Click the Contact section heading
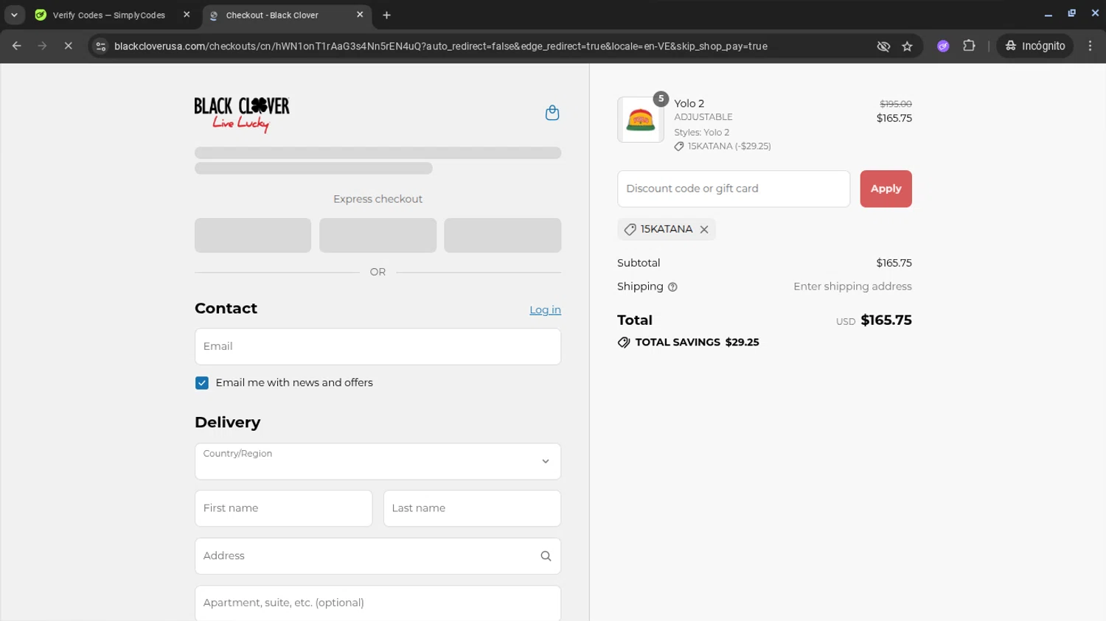Screen dimensions: 1106x621 point(226,309)
